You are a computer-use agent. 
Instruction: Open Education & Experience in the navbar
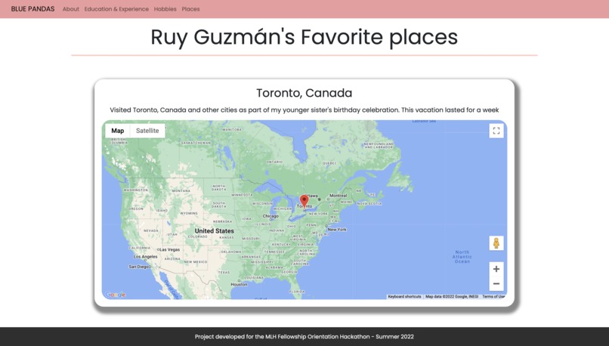tap(116, 9)
